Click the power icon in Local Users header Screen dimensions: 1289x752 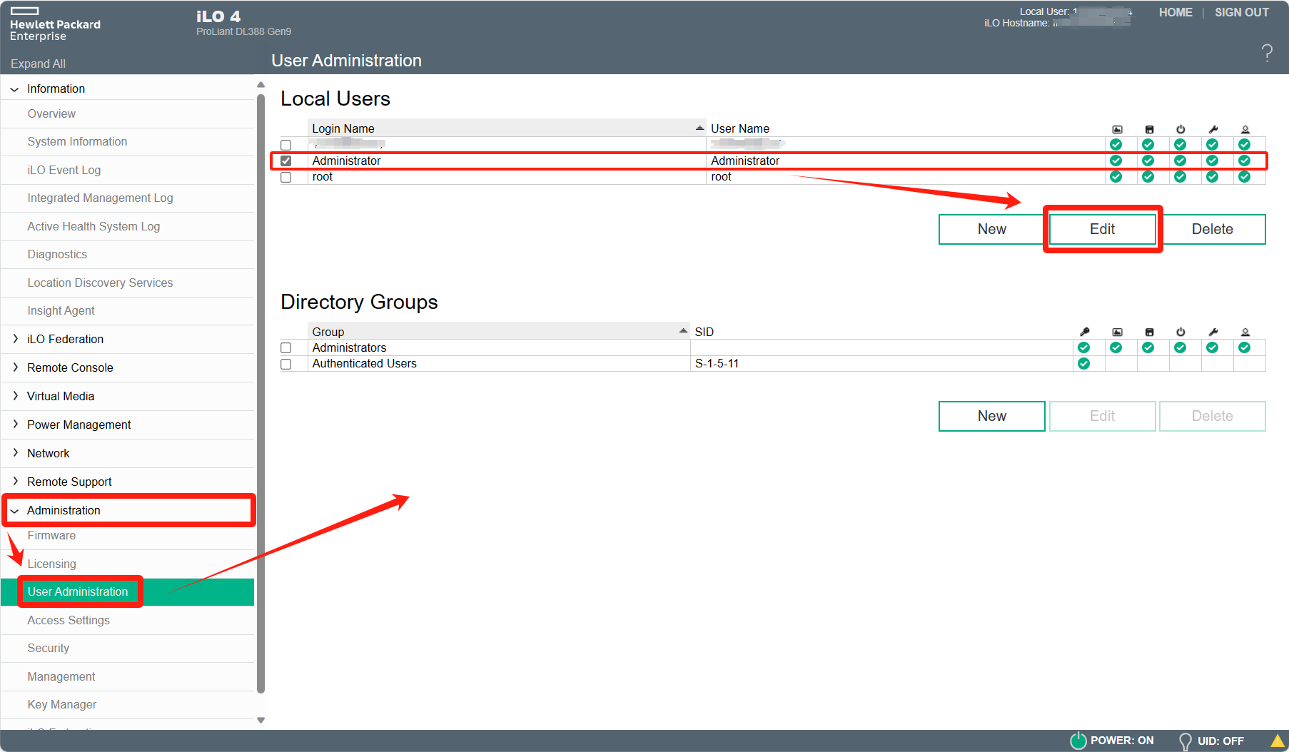pos(1181,129)
